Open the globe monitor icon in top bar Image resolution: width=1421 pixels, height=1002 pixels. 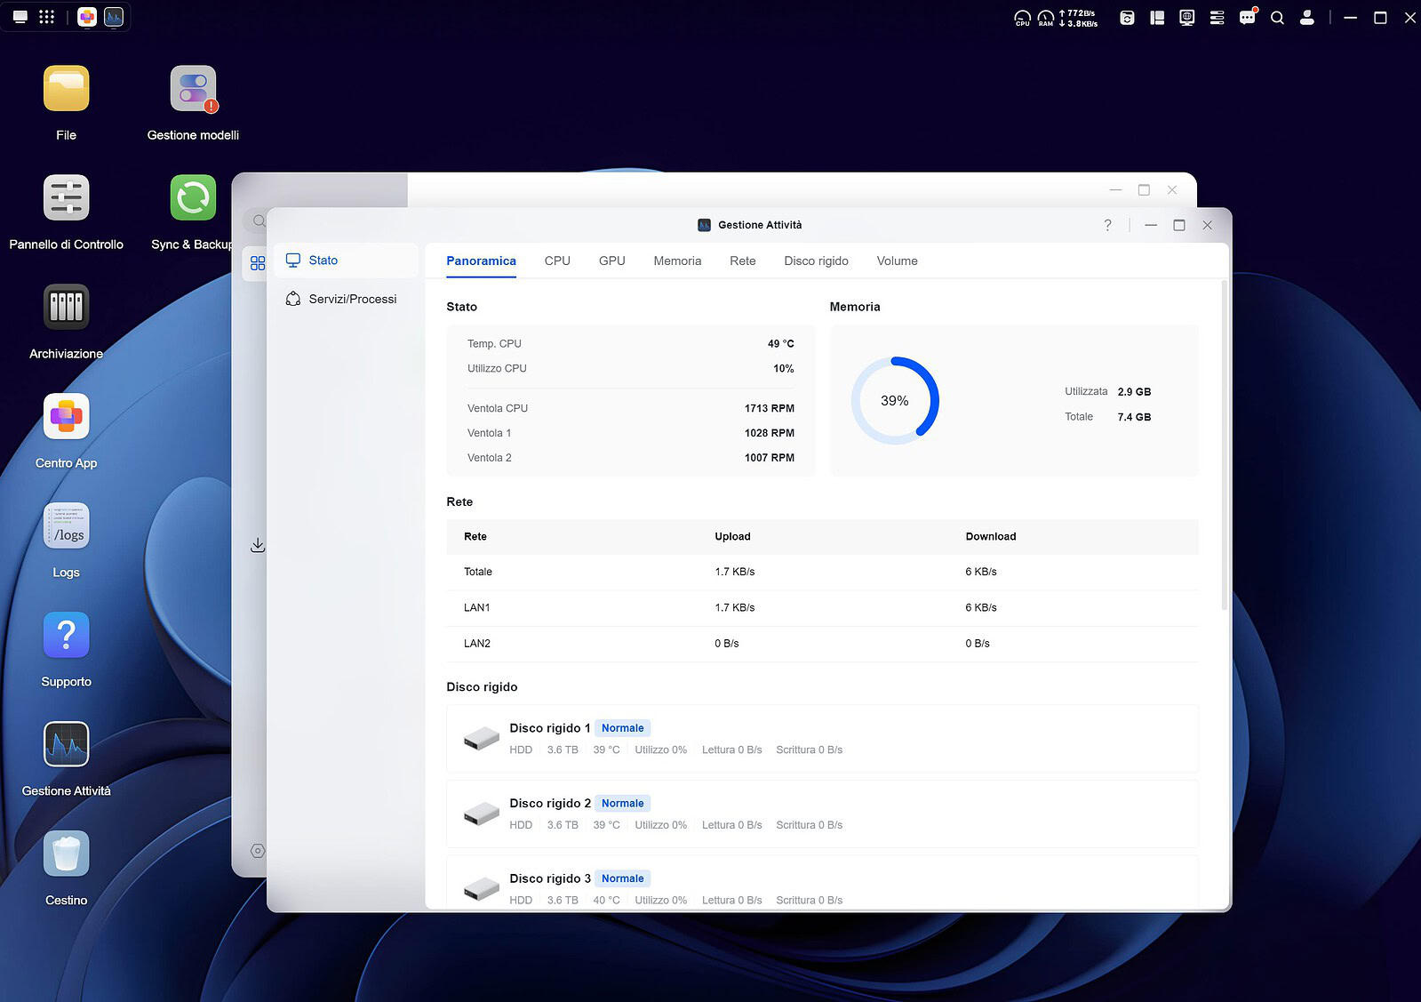coord(1186,18)
